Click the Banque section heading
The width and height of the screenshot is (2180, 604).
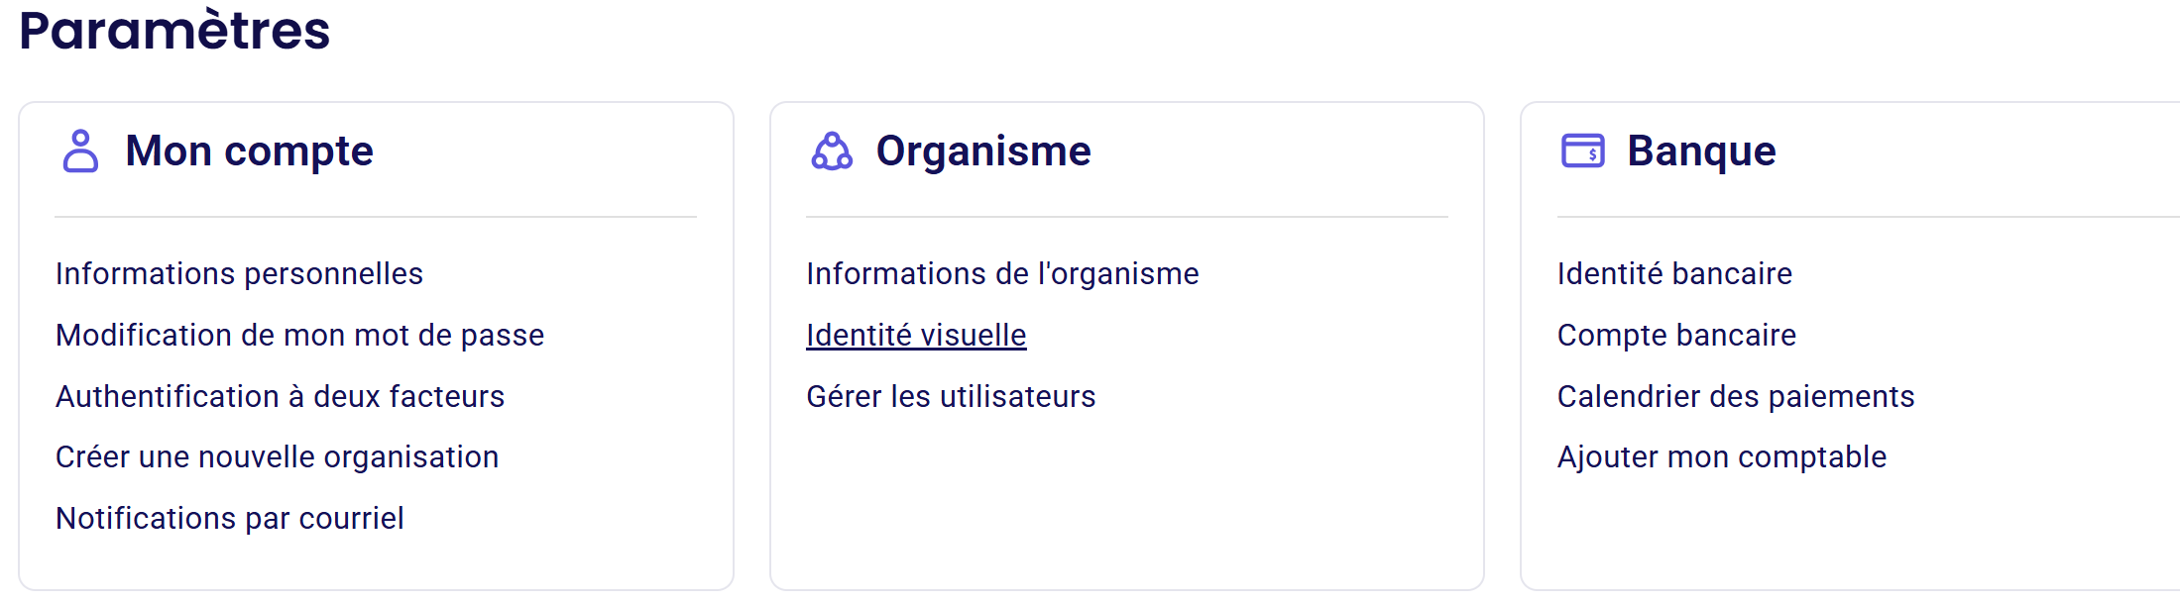pyautogui.click(x=1701, y=151)
